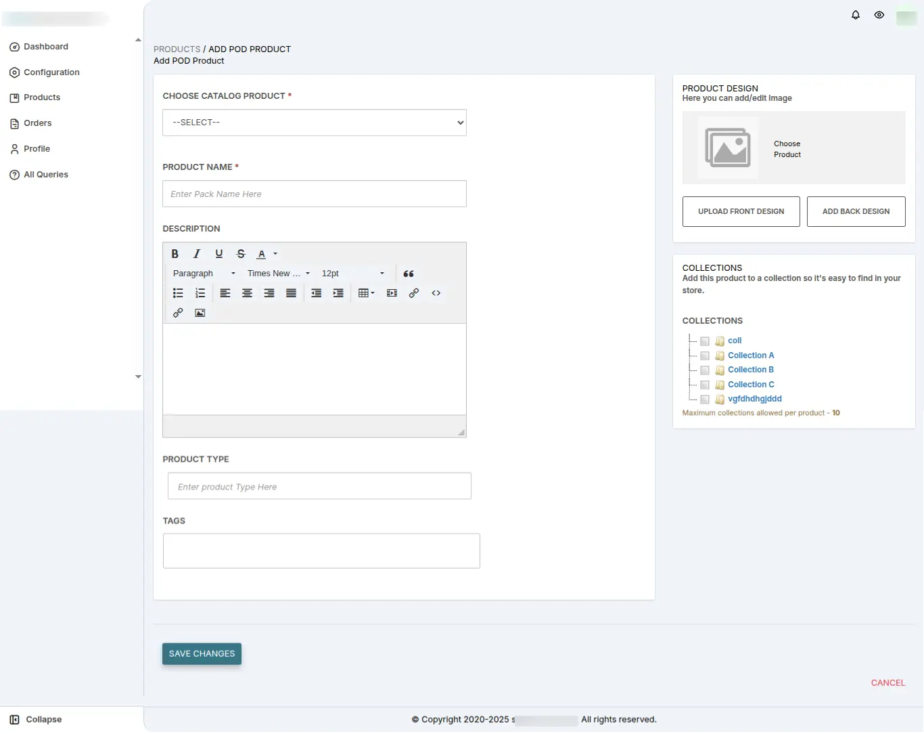The width and height of the screenshot is (924, 734).
Task: Click the PRODUCTS breadcrumb link
Action: (x=177, y=49)
